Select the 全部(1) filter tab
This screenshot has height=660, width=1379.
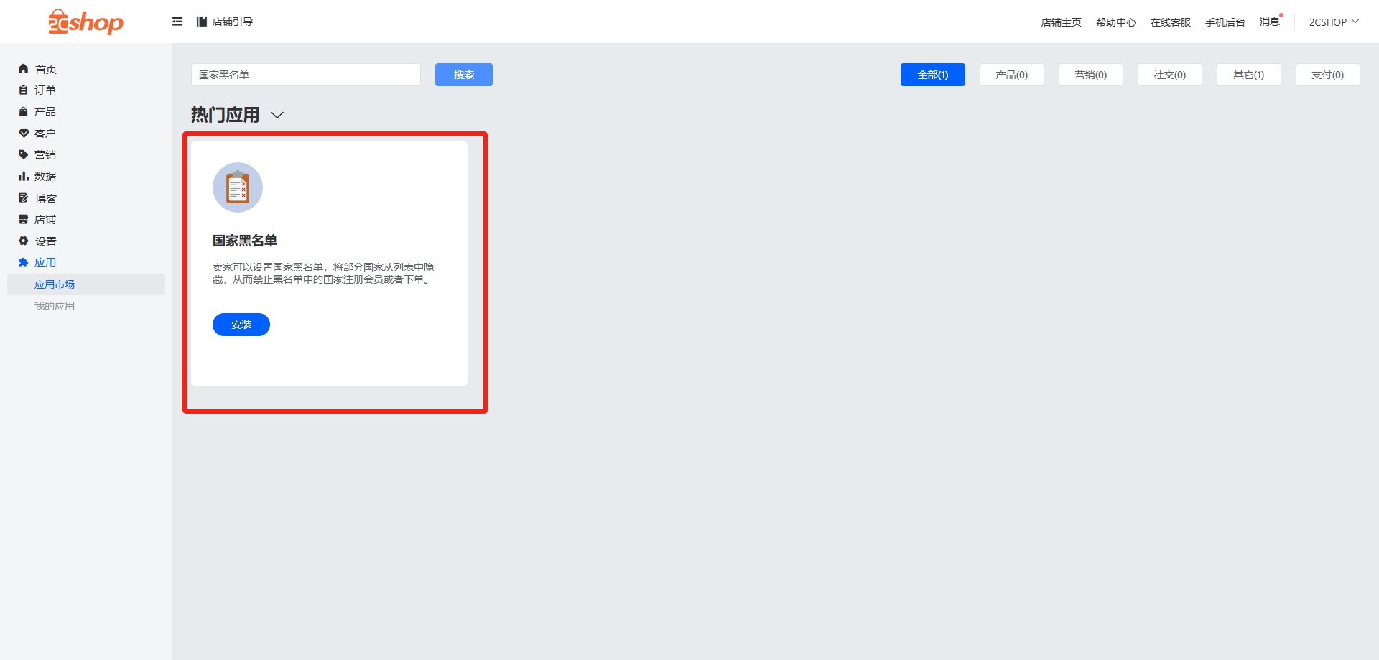933,75
